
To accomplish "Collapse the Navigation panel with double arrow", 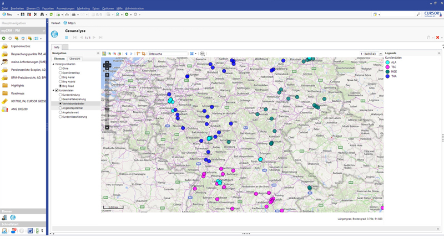I will pos(98,53).
